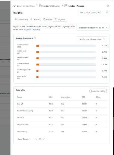Select the christmas card row name
This screenshot has width=114, height=155.
(22, 125)
